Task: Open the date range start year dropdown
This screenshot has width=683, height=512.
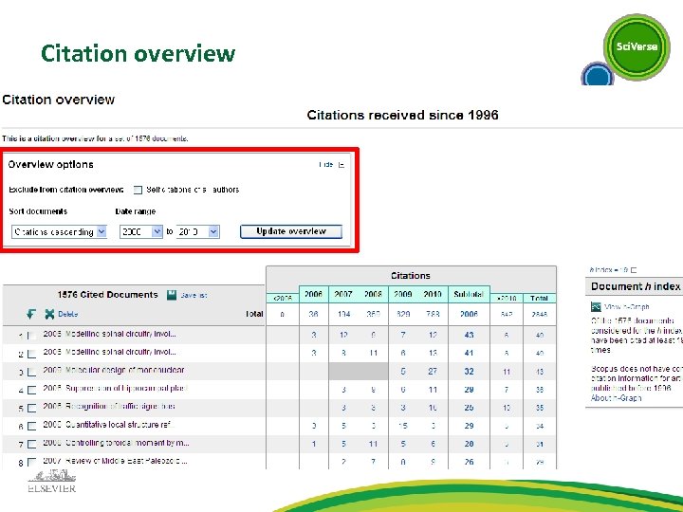Action: tap(141, 231)
